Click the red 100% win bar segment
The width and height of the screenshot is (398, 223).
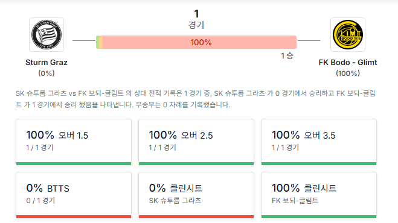(x=199, y=42)
